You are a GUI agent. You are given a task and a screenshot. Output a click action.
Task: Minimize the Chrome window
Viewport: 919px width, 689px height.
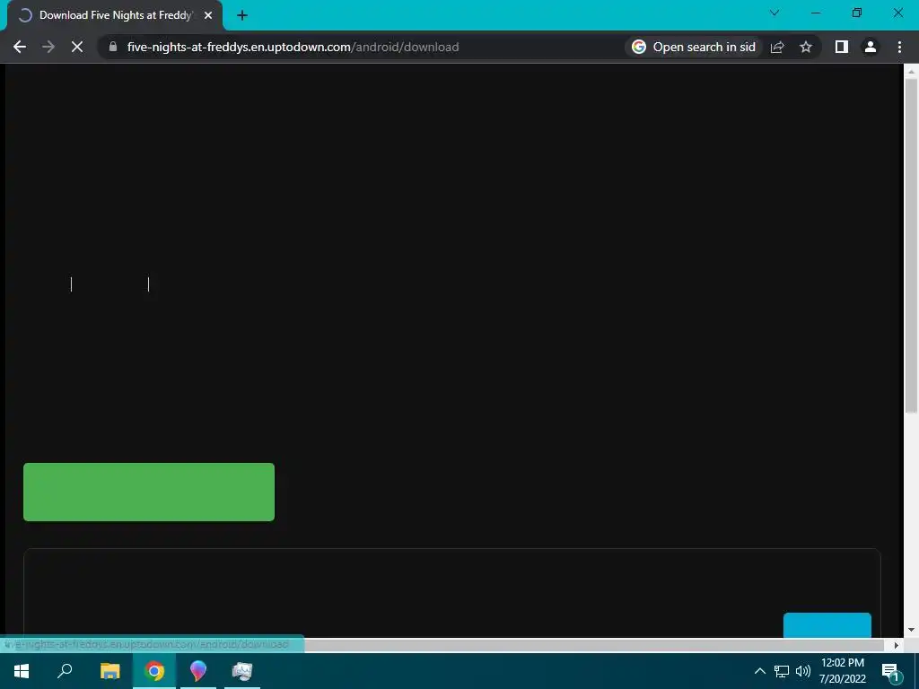click(x=816, y=13)
